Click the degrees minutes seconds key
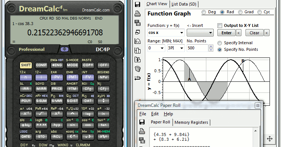Viewport: 281px width, 147px height. coord(41,125)
